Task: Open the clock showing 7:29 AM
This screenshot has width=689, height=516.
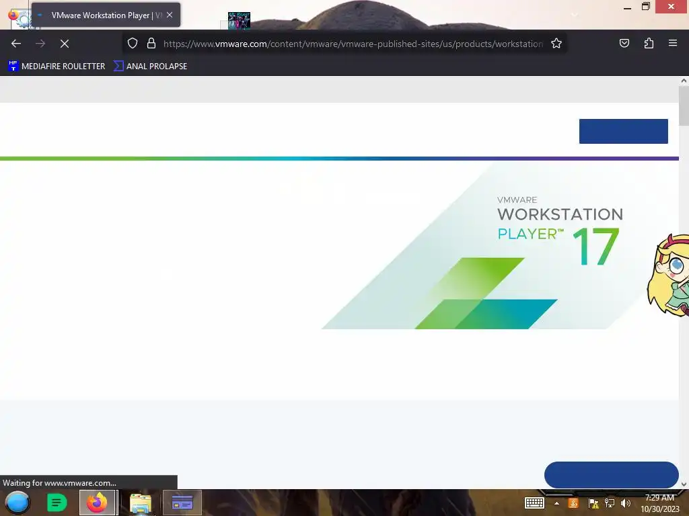Action: pos(659,503)
